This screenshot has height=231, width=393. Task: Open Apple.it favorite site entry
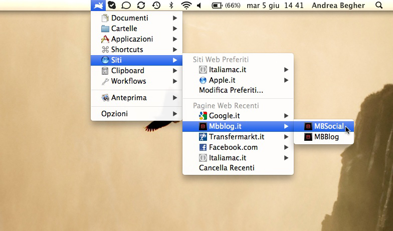tap(238, 80)
